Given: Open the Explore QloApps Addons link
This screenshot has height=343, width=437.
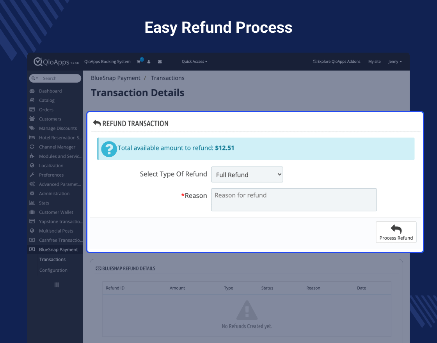Looking at the screenshot, I should tap(337, 62).
